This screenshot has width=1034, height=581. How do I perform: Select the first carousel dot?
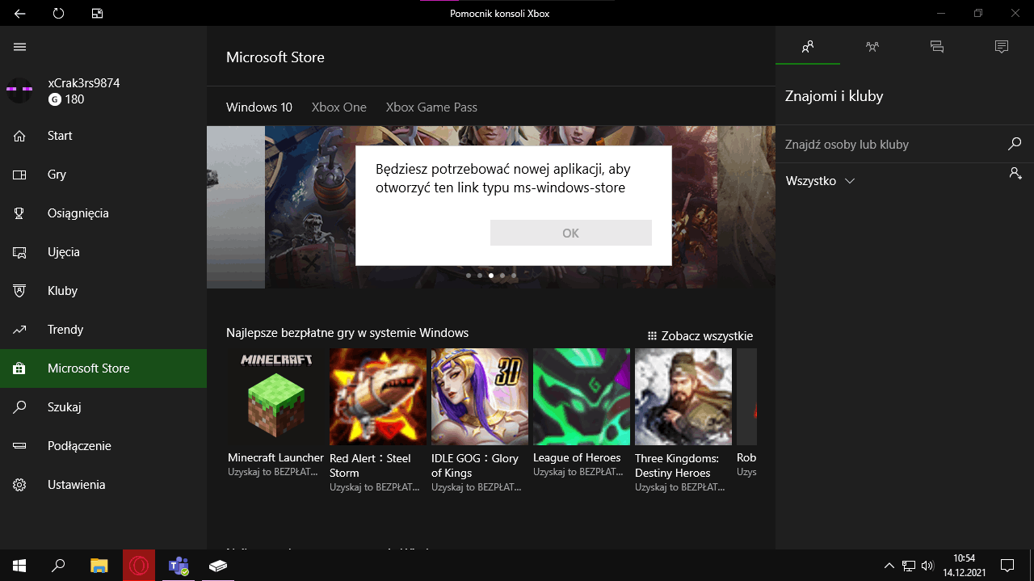[469, 276]
